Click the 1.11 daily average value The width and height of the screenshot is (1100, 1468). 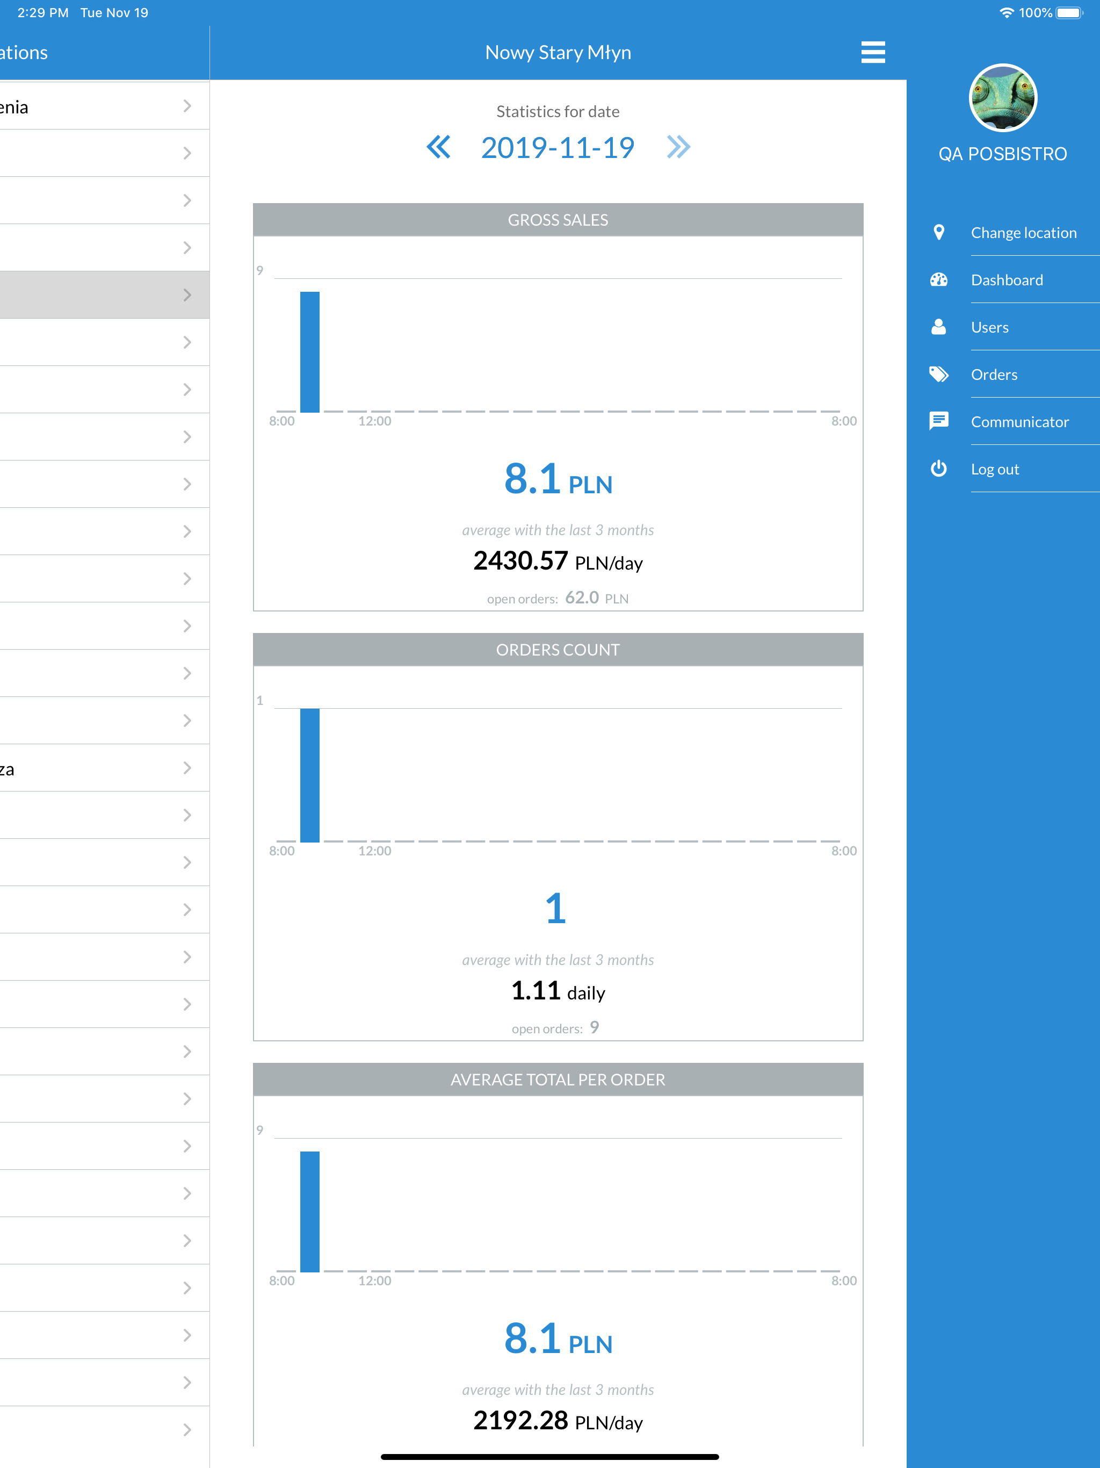(558, 991)
